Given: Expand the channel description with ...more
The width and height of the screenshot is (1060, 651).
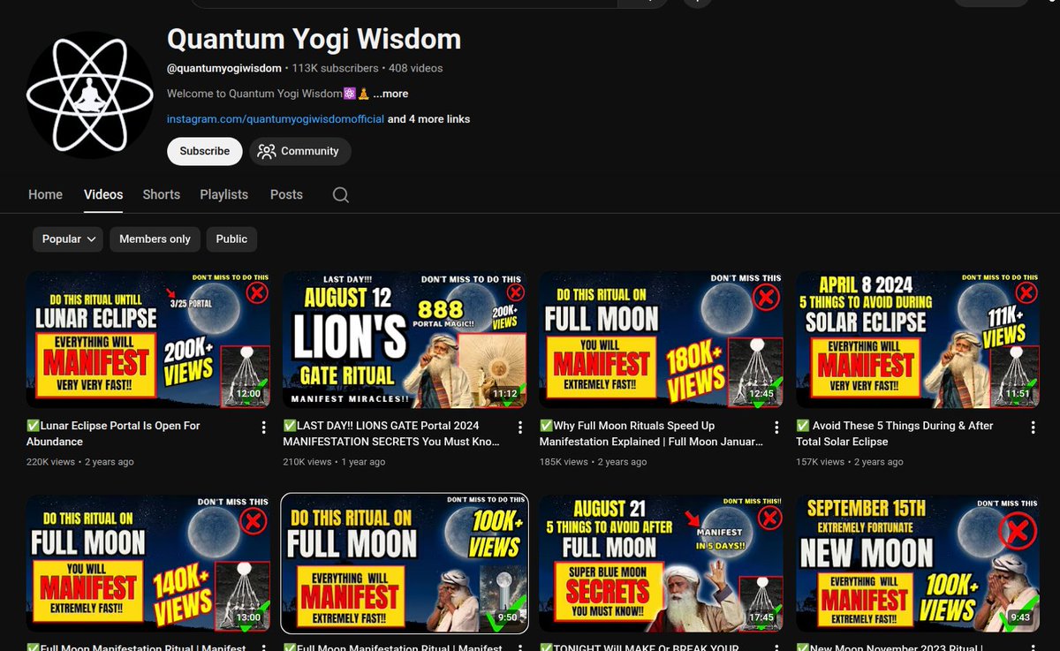Looking at the screenshot, I should point(390,94).
